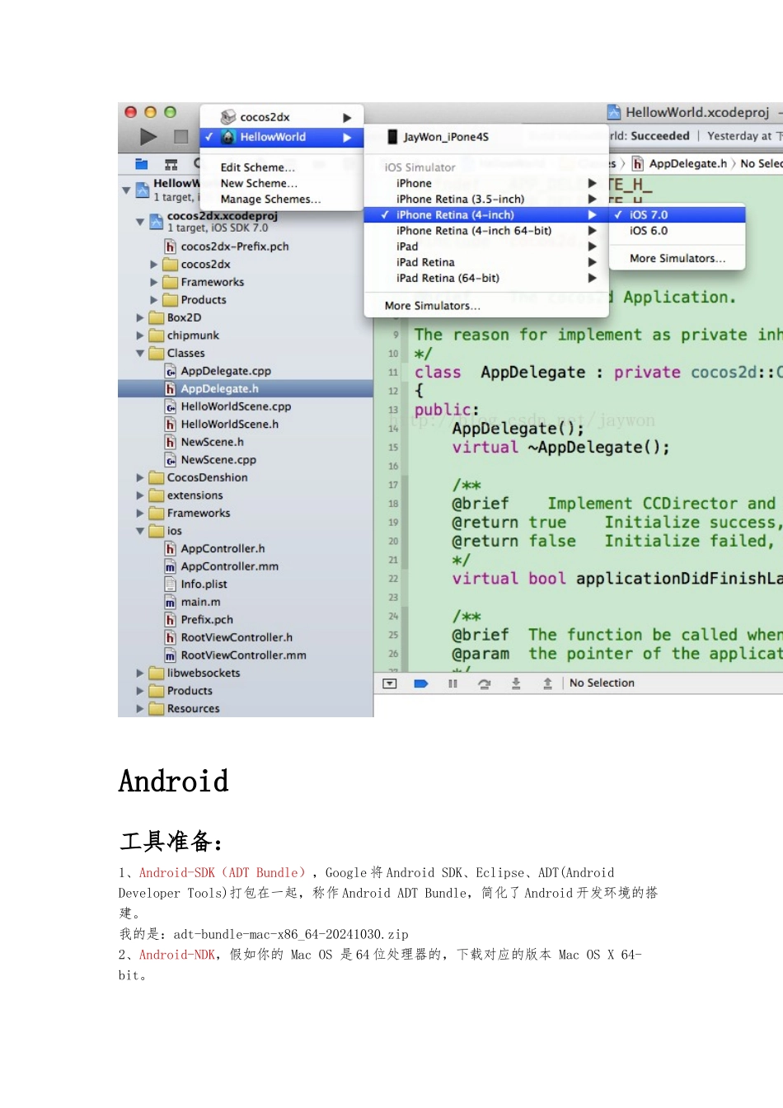Expand the CocosDenshion group
783x1108 pixels.
coord(140,477)
